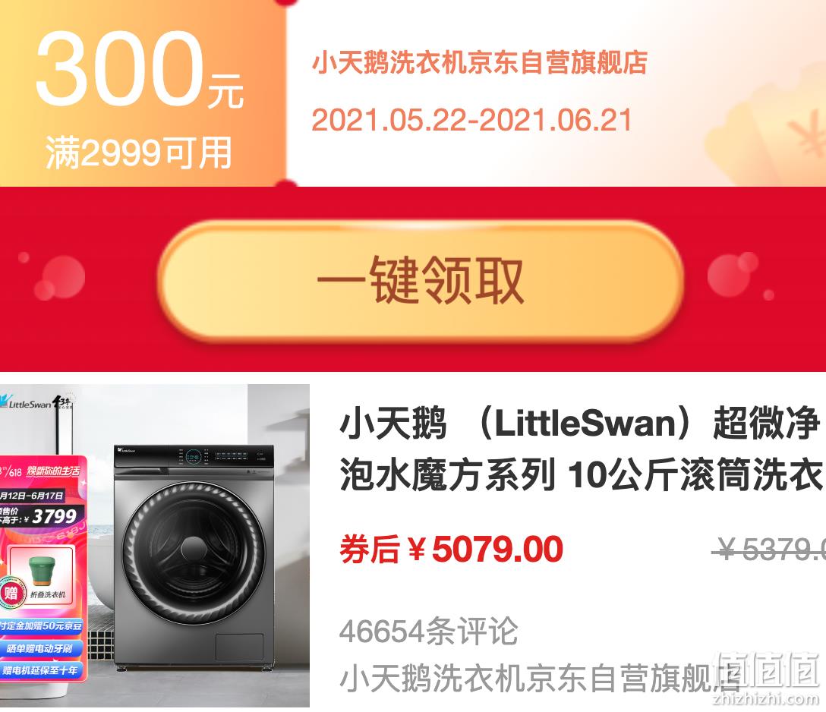The width and height of the screenshot is (826, 712).
Task: Click the 赠 gift badge icon
Action: (10, 594)
